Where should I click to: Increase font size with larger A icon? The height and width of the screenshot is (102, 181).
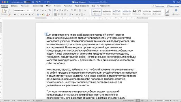point(35,10)
